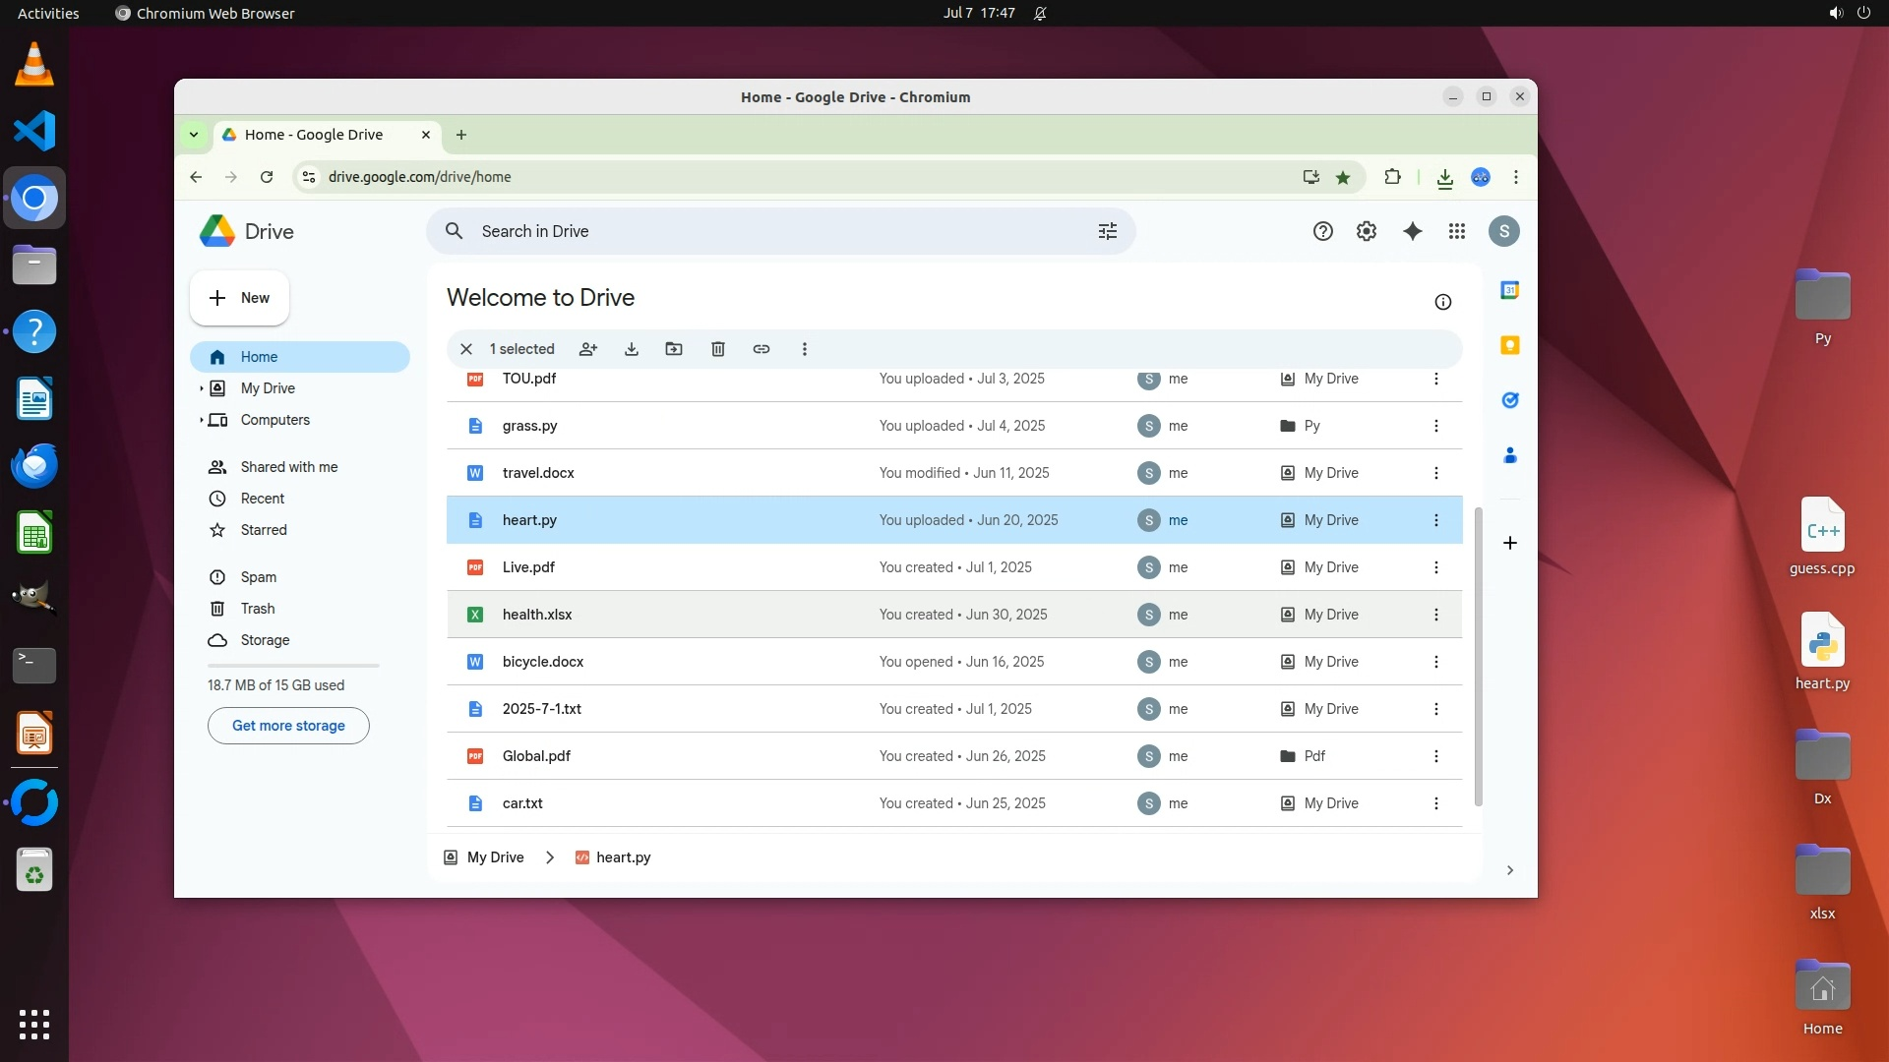This screenshot has width=1889, height=1062.
Task: Open the Google apps grid
Action: [x=1457, y=231]
